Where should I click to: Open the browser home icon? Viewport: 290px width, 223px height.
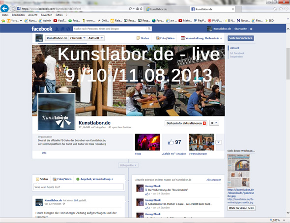275,9
